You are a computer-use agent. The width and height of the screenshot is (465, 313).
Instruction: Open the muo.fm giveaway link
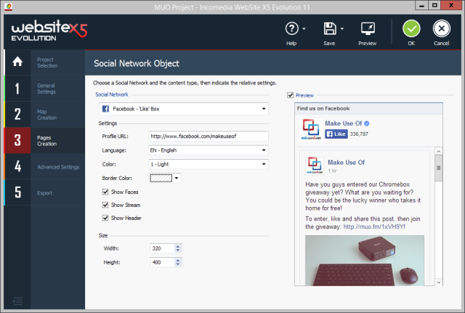(x=374, y=227)
